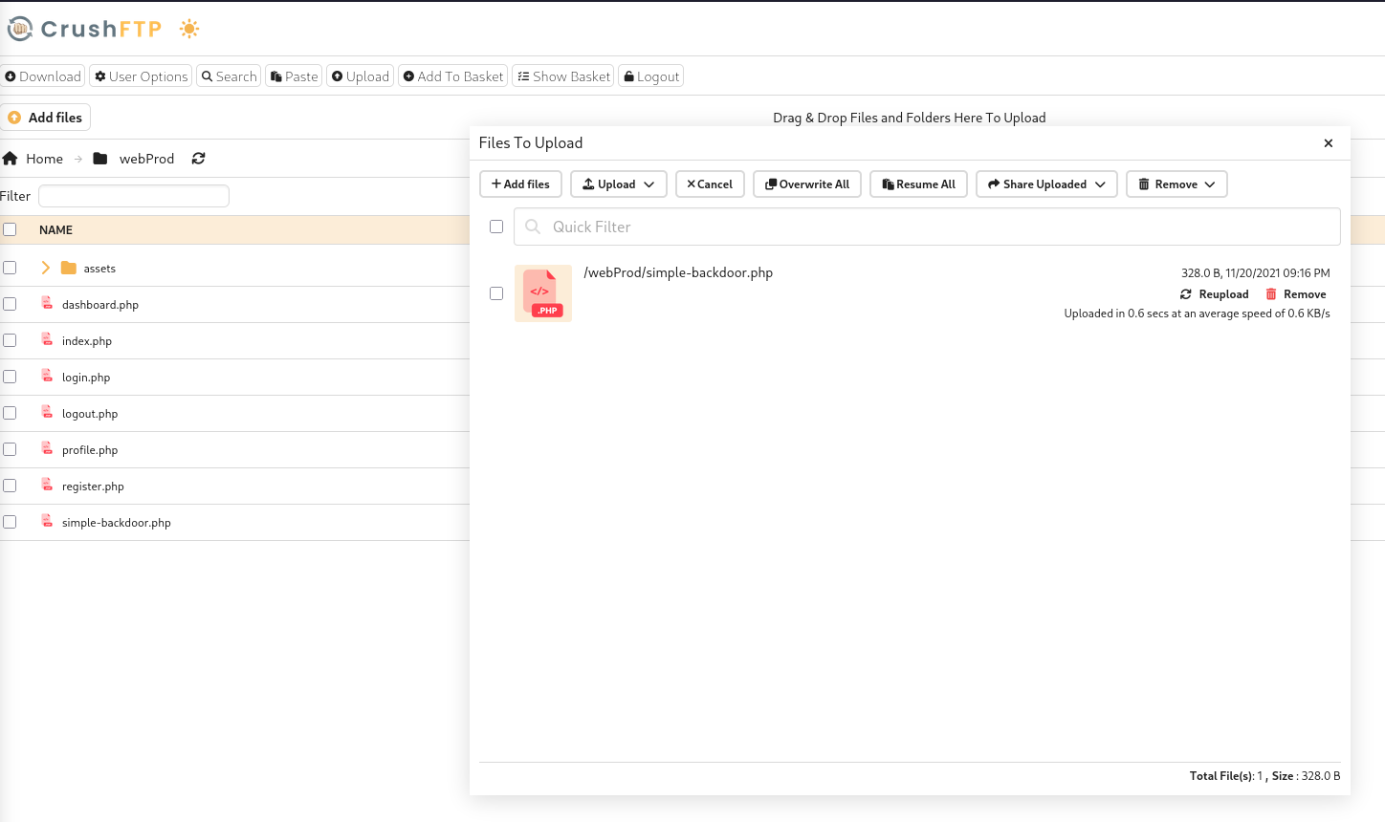
Task: Tick the checkbox for uploaded simple-backdoor.php
Action: tap(496, 293)
